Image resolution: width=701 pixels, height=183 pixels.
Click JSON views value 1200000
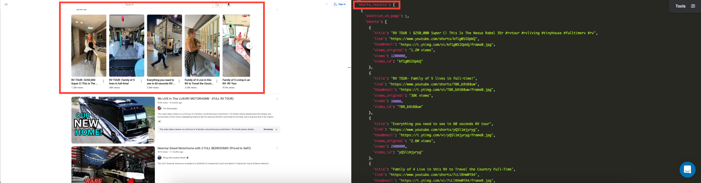(397, 56)
